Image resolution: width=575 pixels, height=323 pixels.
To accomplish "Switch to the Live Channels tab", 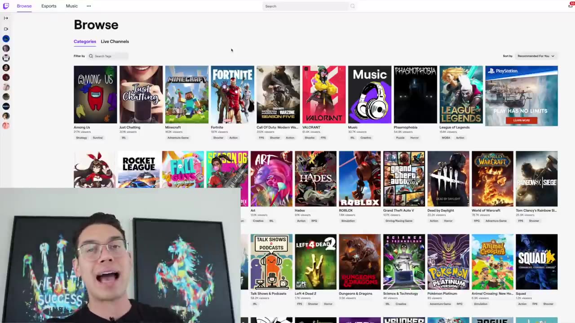I will [115, 41].
